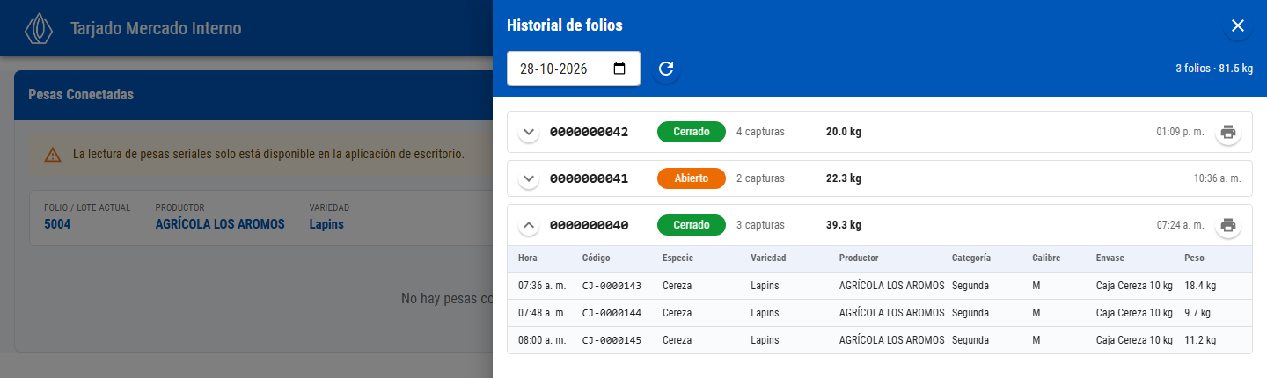
Task: Click the 22.3 kg weight value
Action: [844, 179]
